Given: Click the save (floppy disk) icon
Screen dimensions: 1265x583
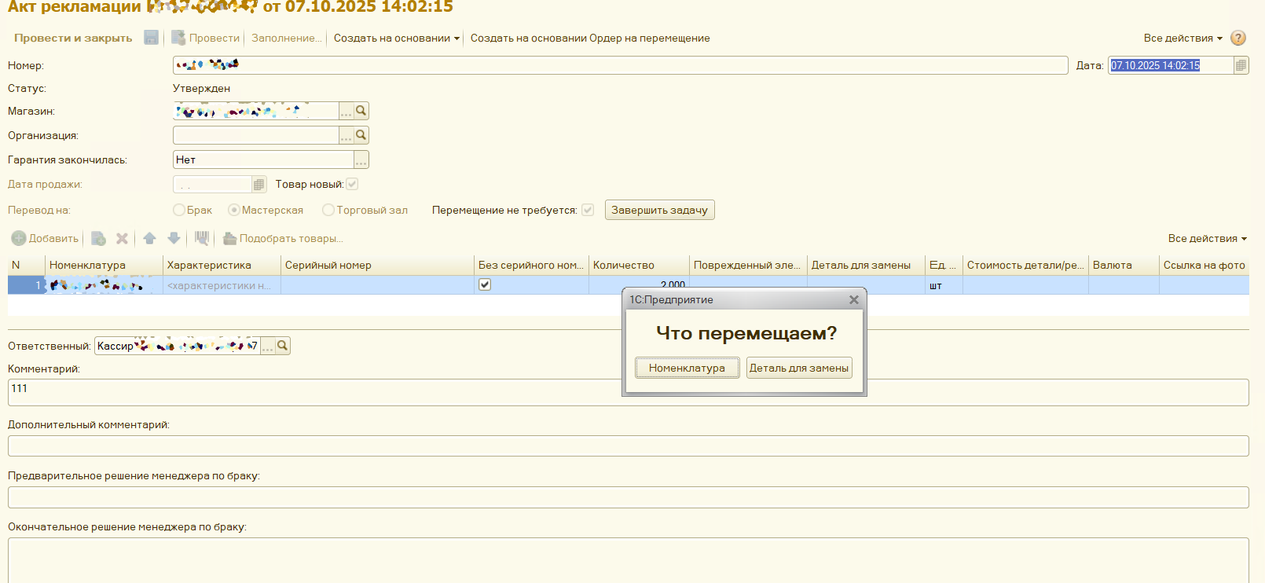Looking at the screenshot, I should 152,38.
